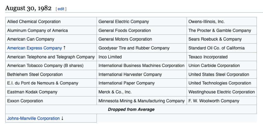Open the American Express Company link
The height and width of the screenshot is (126, 263).
(35, 48)
